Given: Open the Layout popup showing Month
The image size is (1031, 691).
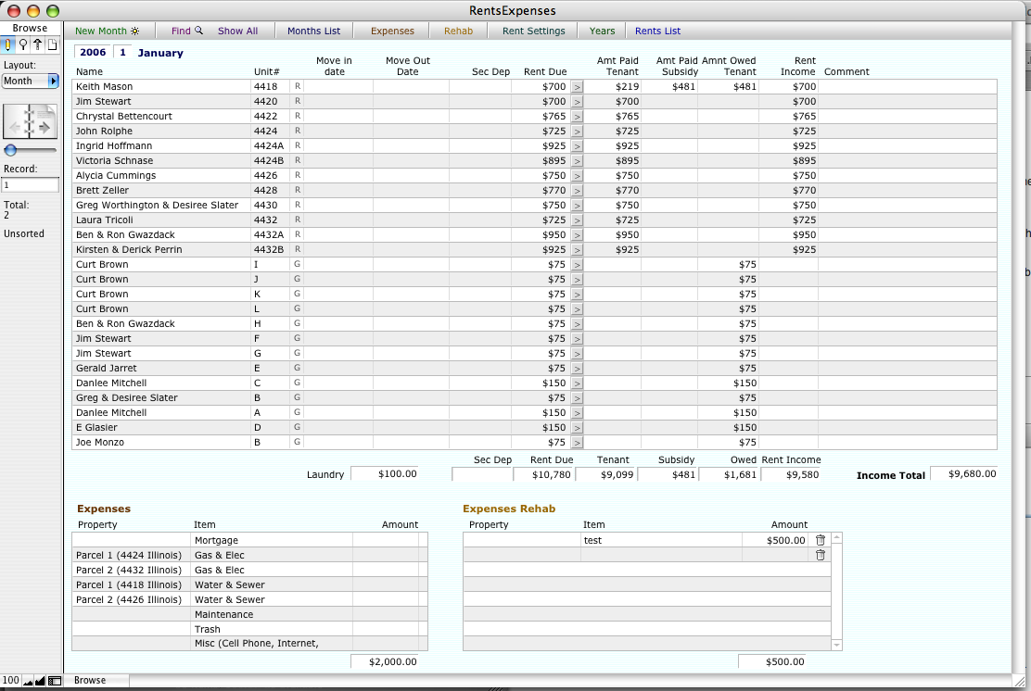Looking at the screenshot, I should point(31,81).
